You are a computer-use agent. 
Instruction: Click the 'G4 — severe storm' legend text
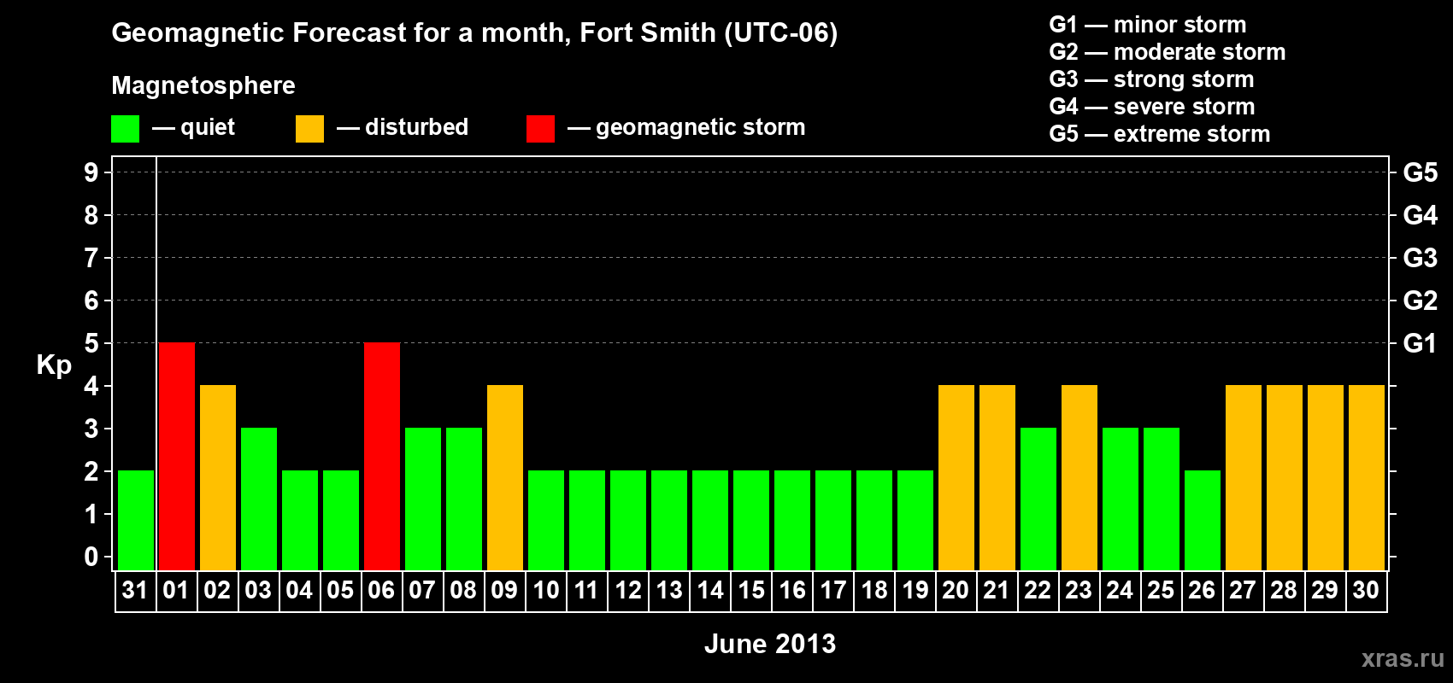click(1152, 107)
